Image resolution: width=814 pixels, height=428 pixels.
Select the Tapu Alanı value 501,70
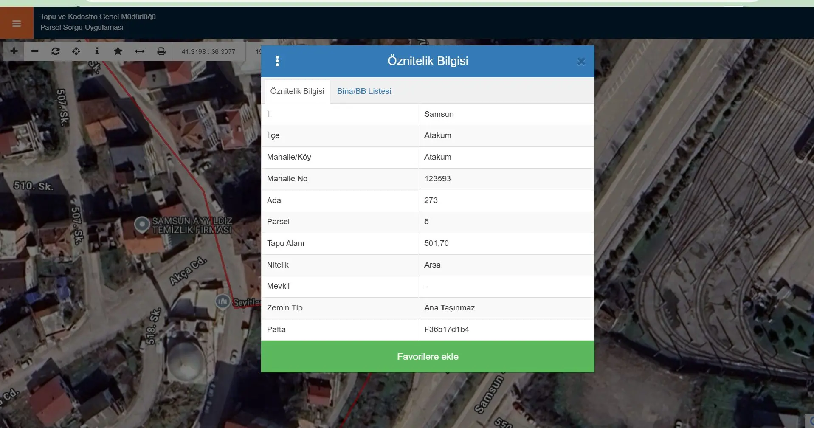click(437, 243)
